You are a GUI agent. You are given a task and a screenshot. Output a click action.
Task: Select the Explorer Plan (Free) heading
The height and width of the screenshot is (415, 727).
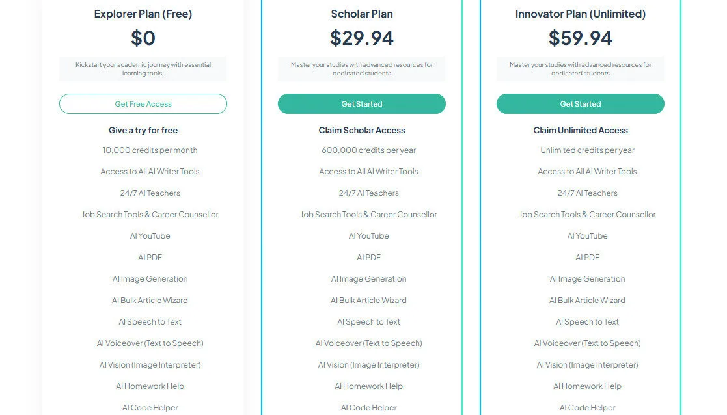click(143, 14)
